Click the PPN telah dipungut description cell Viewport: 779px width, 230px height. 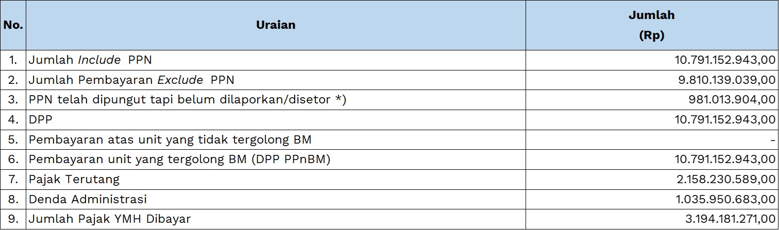click(188, 100)
